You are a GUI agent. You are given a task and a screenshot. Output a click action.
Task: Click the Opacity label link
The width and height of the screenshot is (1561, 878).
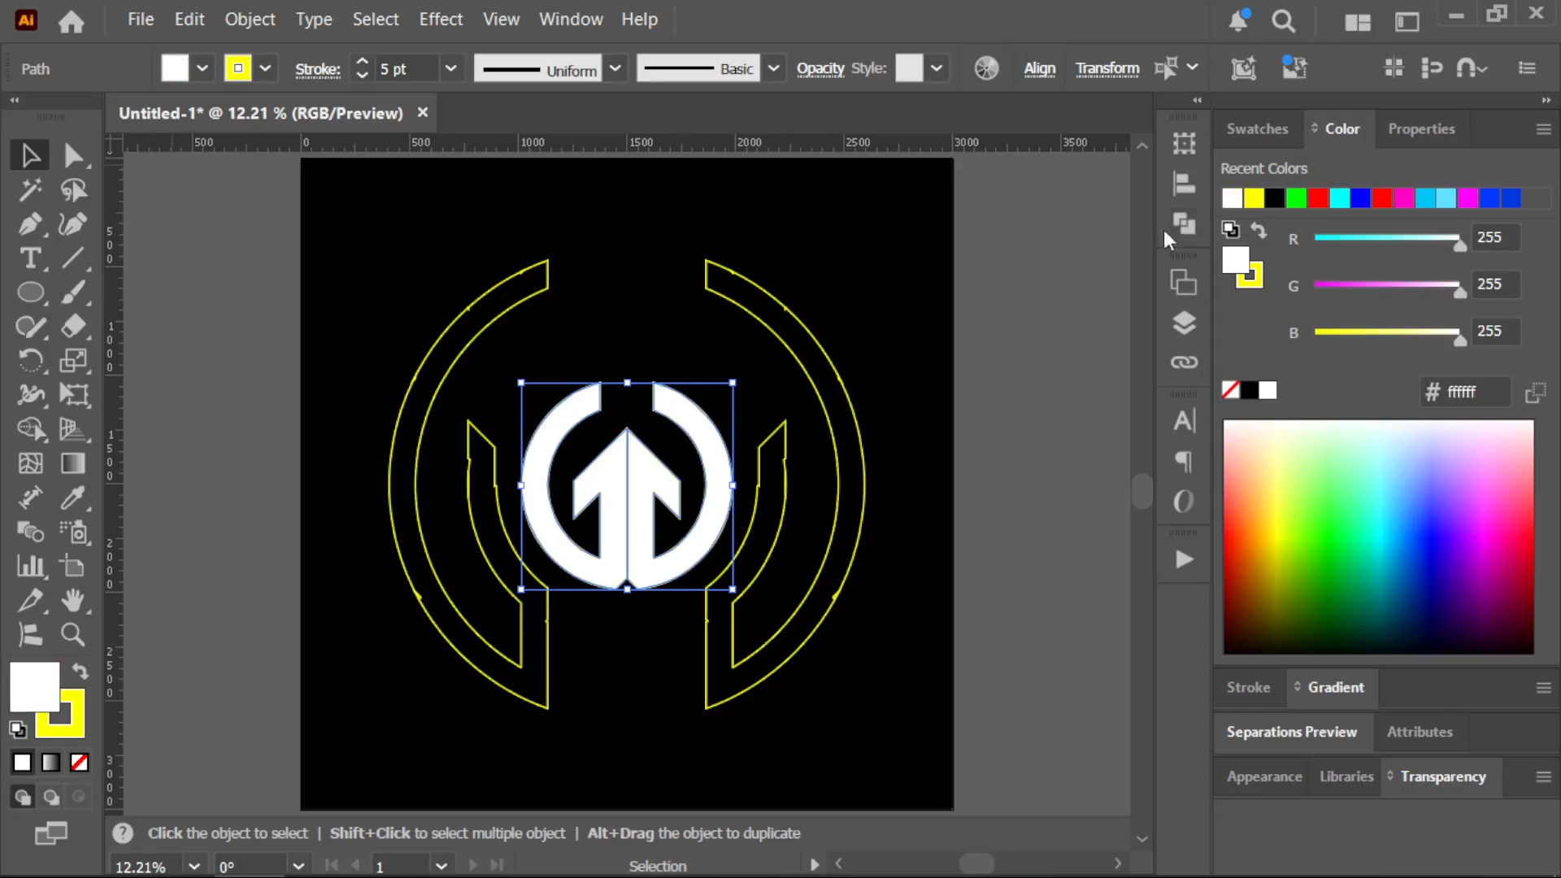click(x=820, y=69)
